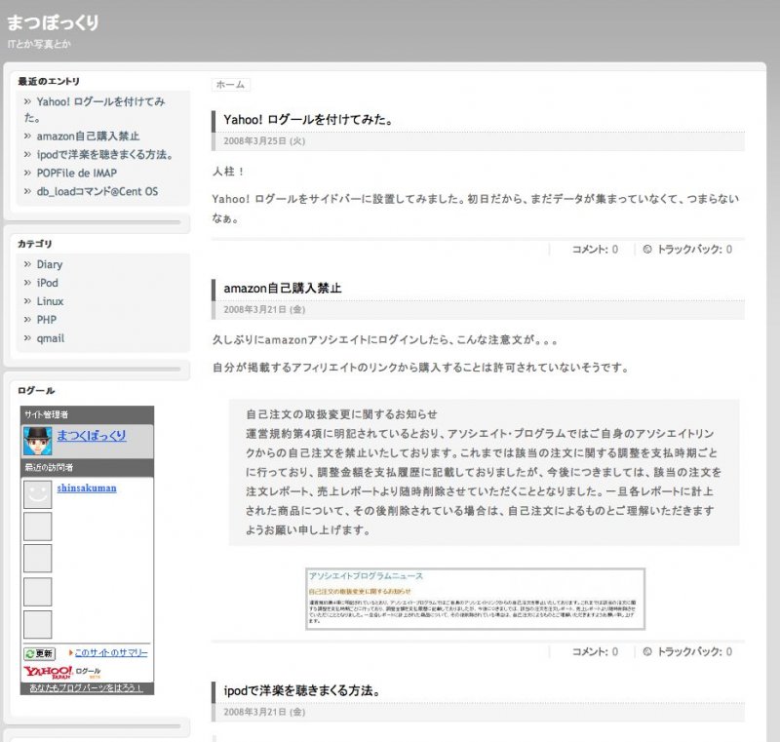Click the サイト管理者 widget header
This screenshot has width=780, height=742.
pyautogui.click(x=46, y=414)
